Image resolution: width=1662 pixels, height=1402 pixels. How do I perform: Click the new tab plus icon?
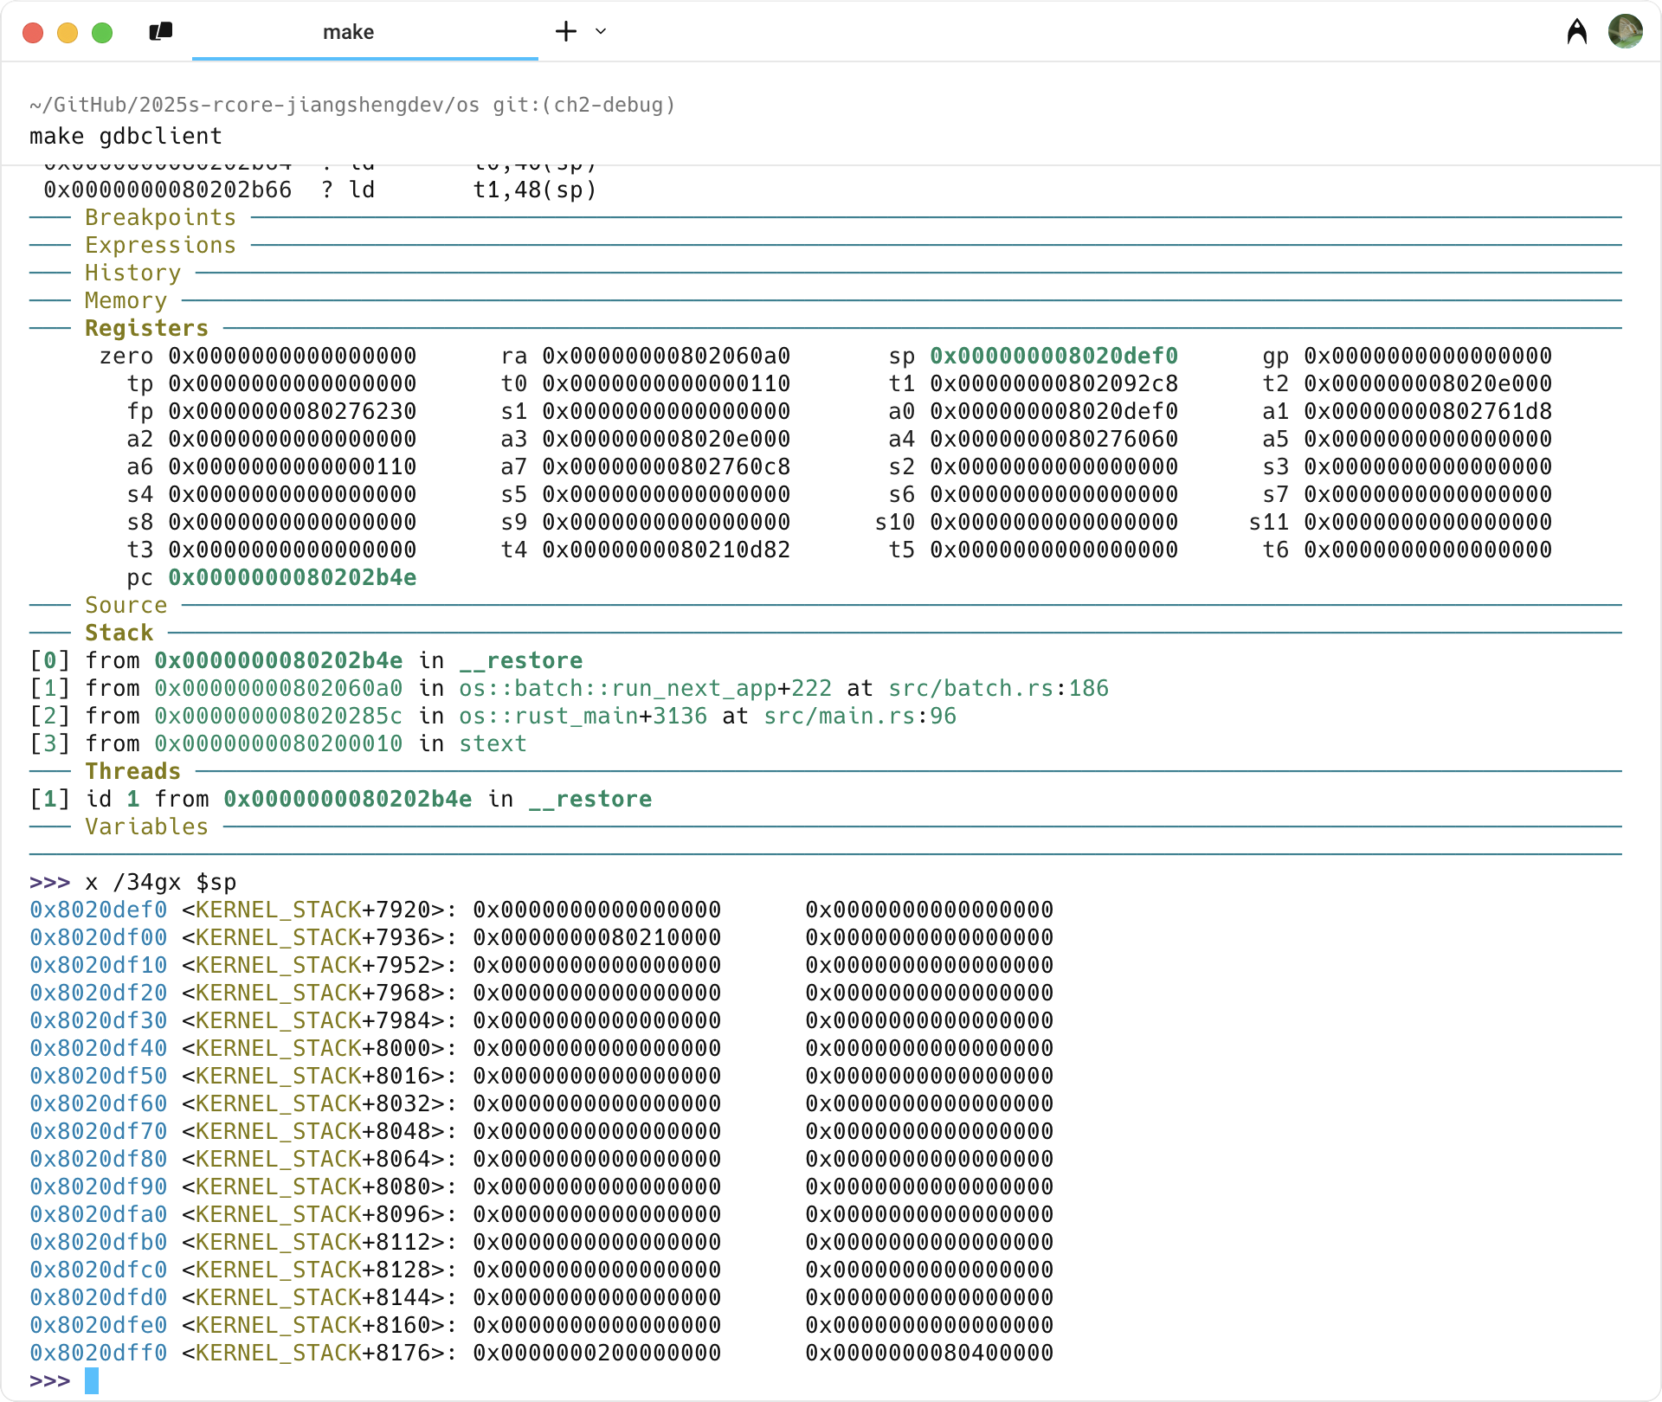(565, 32)
